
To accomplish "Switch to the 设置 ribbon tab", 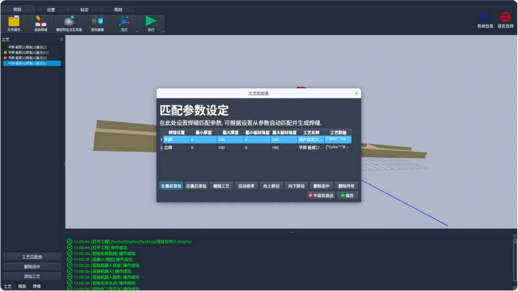I will pos(51,10).
